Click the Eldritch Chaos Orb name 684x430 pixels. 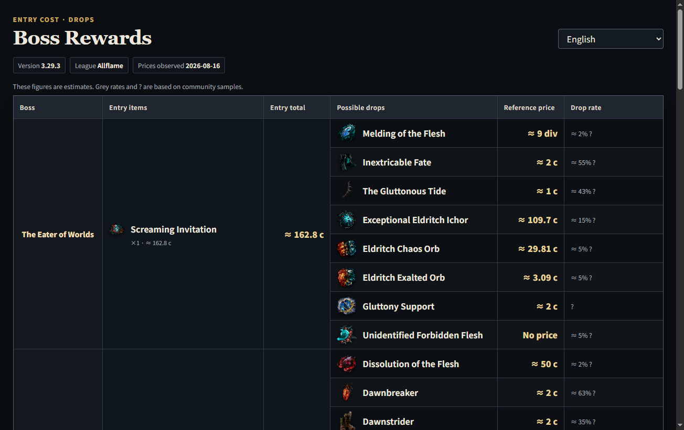click(401, 249)
